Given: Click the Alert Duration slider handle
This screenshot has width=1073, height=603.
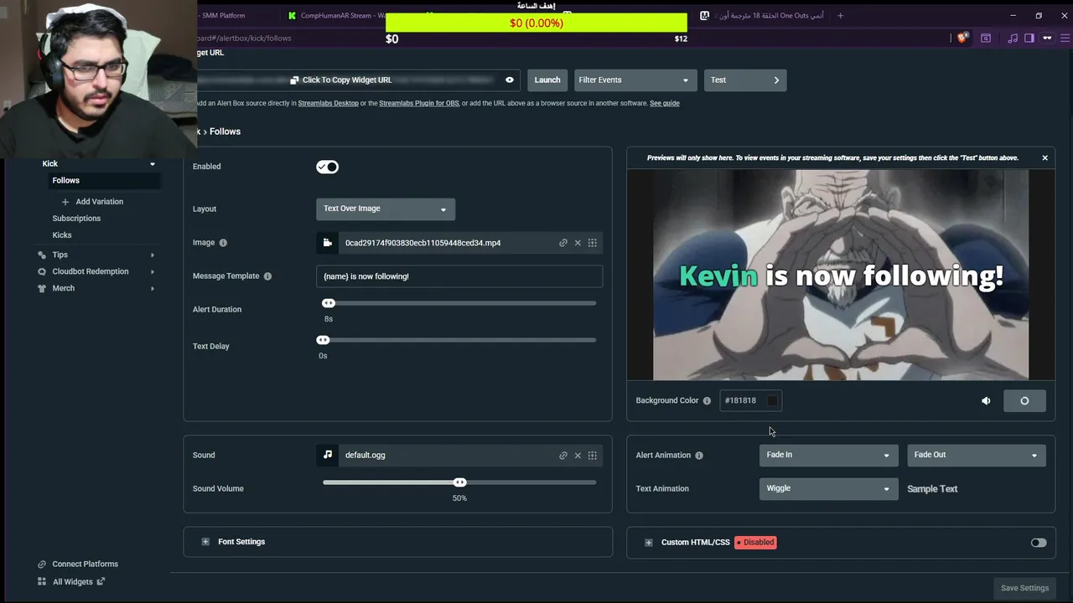Looking at the screenshot, I should tap(329, 303).
